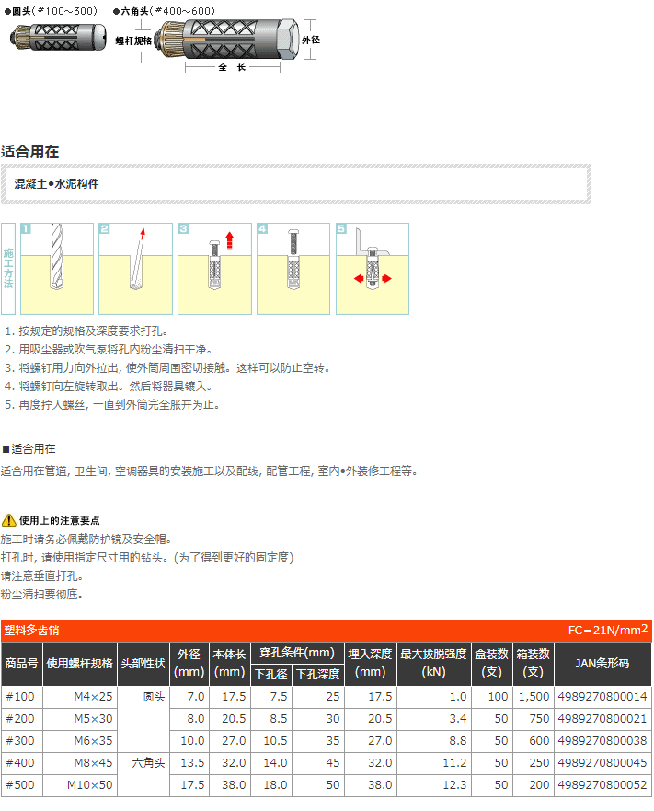Image resolution: width=654 pixels, height=811 pixels.
Task: Click step 5 anchor expansion diagram
Action: click(x=373, y=269)
